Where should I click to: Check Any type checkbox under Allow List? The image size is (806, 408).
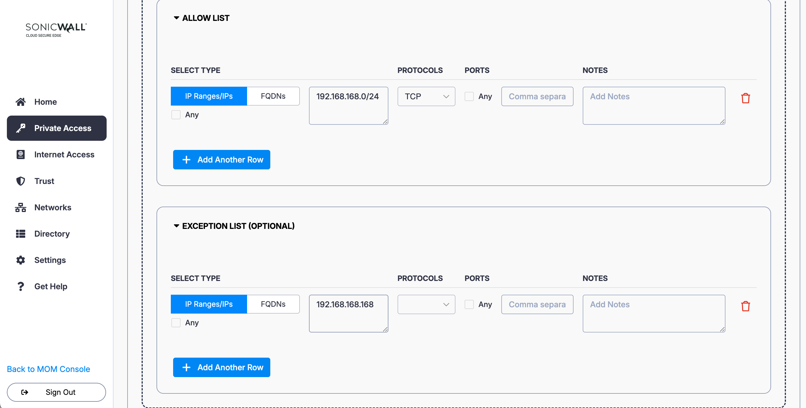[x=176, y=115]
